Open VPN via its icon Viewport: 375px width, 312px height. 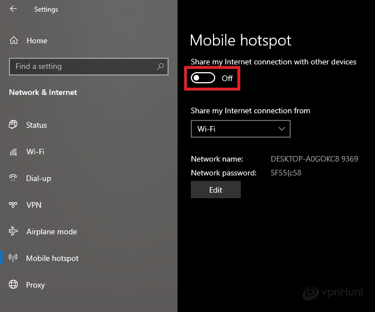tap(13, 204)
